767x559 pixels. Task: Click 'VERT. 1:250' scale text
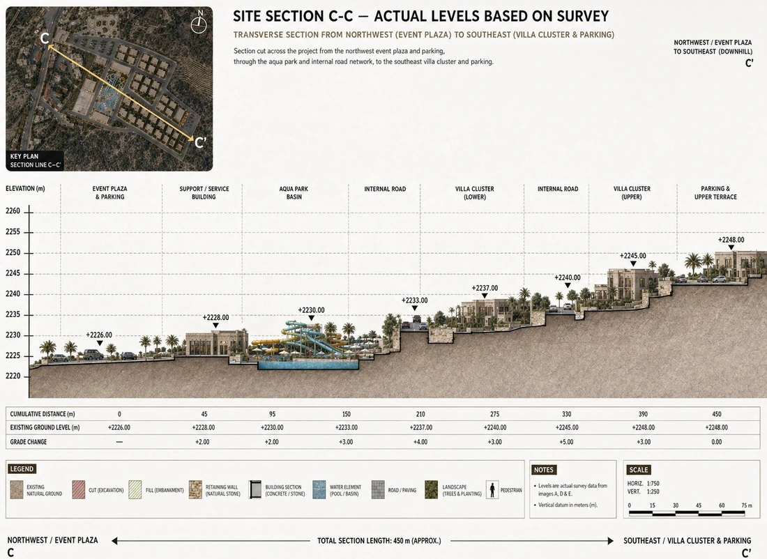coord(644,491)
